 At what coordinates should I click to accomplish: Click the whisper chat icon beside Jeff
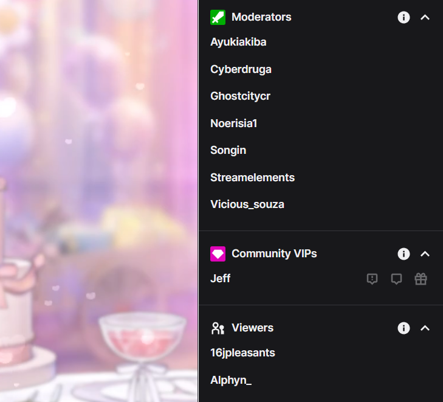(x=396, y=279)
